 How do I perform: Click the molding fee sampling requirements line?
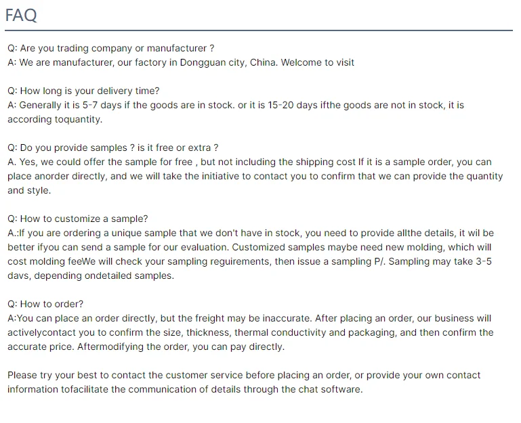pos(249,261)
